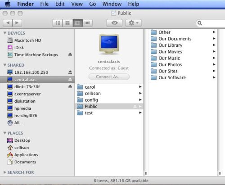Open the File menu
Image resolution: width=225 pixels, height=185 pixels.
tap(45, 4)
